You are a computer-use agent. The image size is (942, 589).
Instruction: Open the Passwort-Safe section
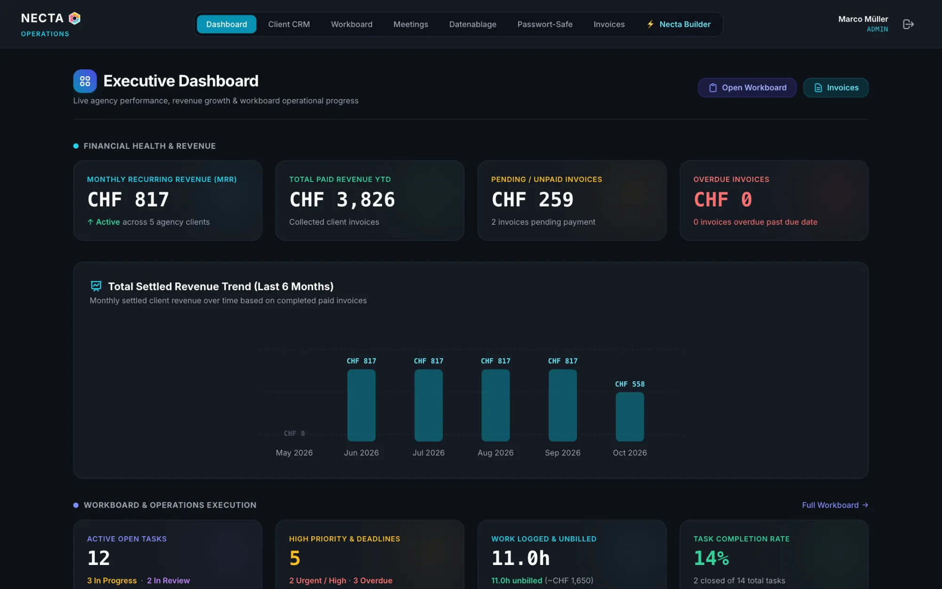[x=545, y=24]
